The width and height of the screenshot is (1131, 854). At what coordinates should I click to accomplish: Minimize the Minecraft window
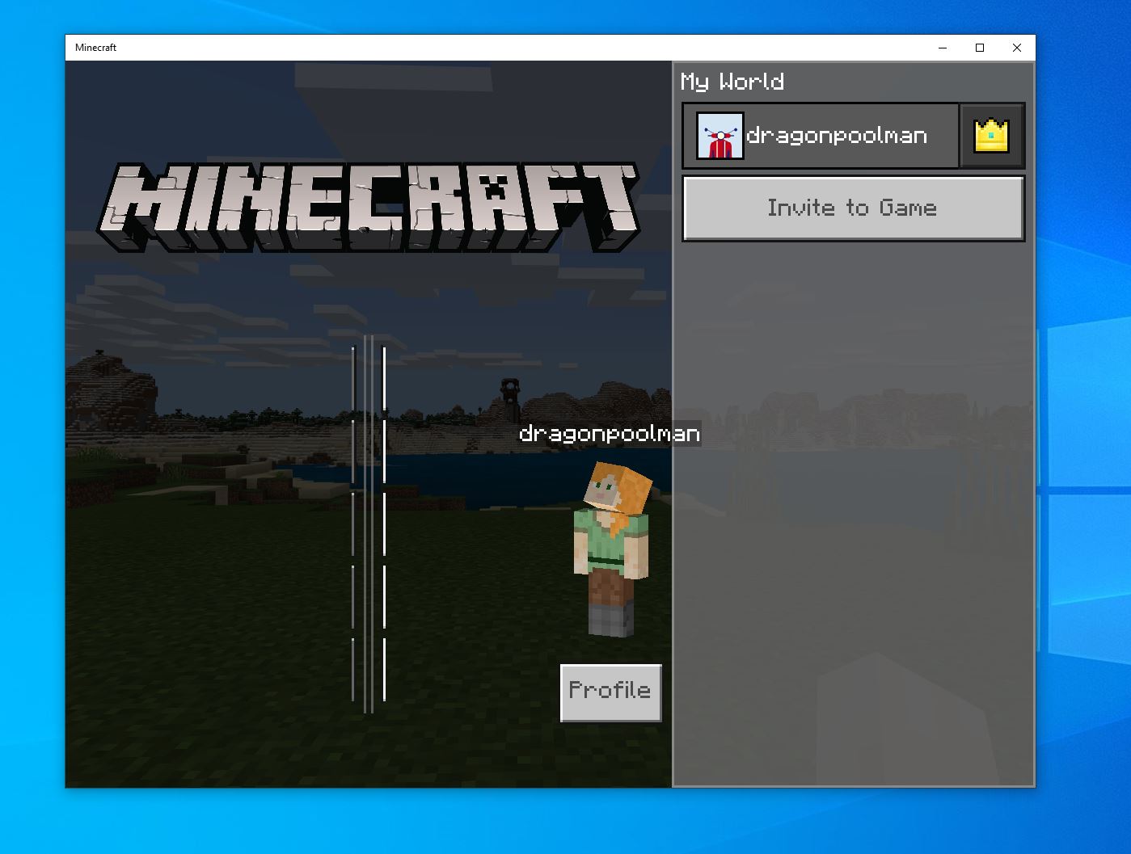pos(943,48)
